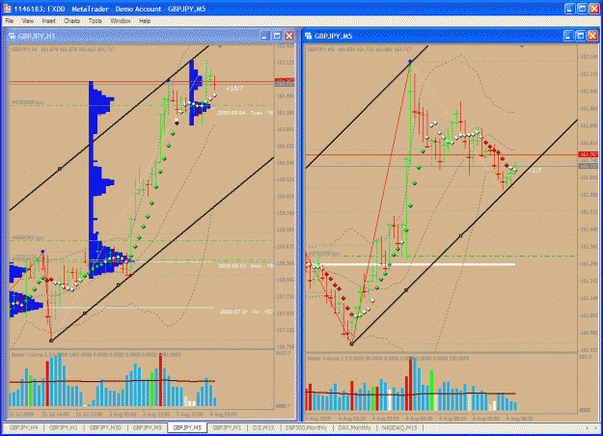The image size is (603, 436).
Task: Open the Tools menu
Action: 95,21
